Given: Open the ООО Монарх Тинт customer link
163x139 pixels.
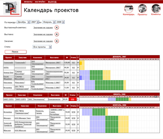Looking at the screenshot, I should pyautogui.click(x=23, y=118).
